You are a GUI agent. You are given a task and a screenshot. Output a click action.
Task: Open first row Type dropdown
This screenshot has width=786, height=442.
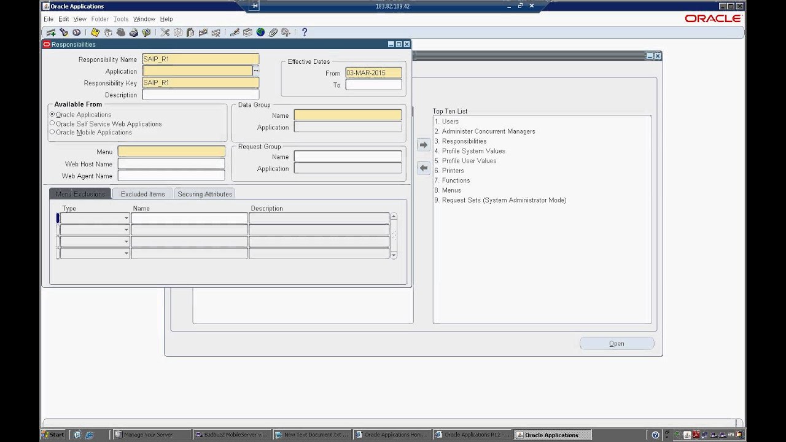(x=126, y=218)
